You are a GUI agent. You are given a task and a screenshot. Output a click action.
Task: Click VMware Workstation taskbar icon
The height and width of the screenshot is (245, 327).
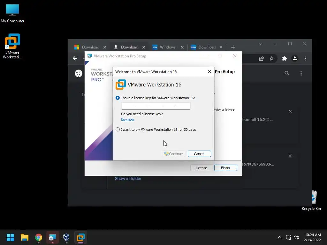click(81, 237)
